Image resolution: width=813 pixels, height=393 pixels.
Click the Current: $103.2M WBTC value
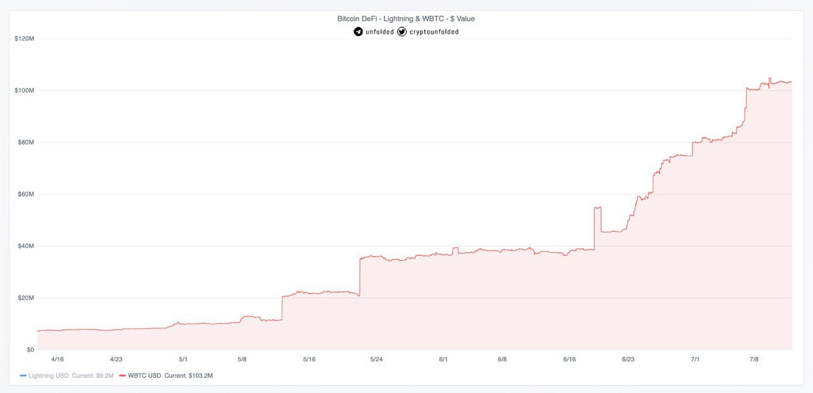(189, 376)
